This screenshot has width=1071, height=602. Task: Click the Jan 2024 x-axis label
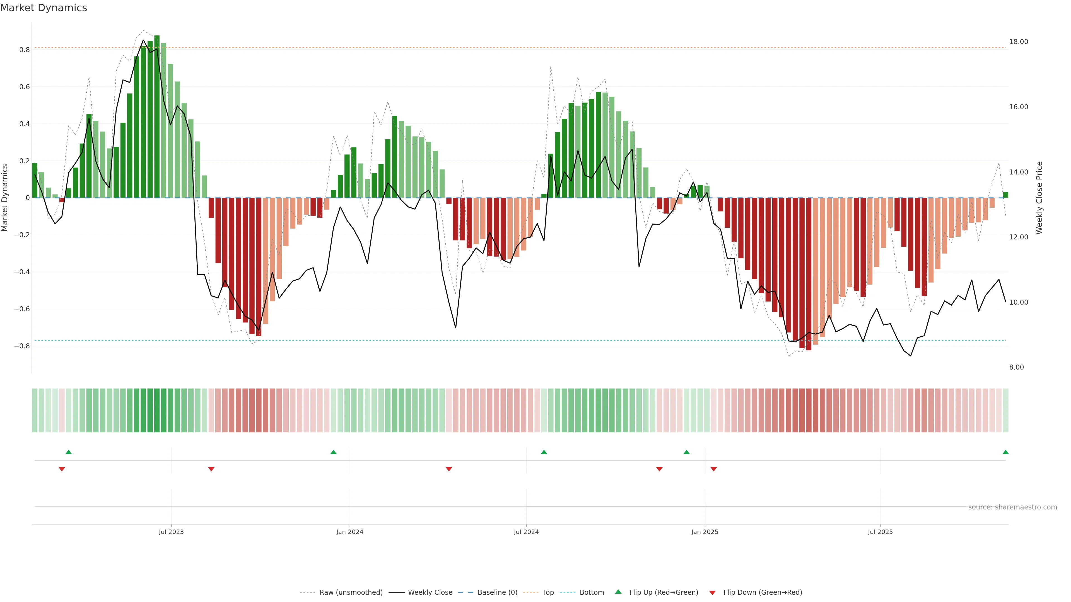350,532
